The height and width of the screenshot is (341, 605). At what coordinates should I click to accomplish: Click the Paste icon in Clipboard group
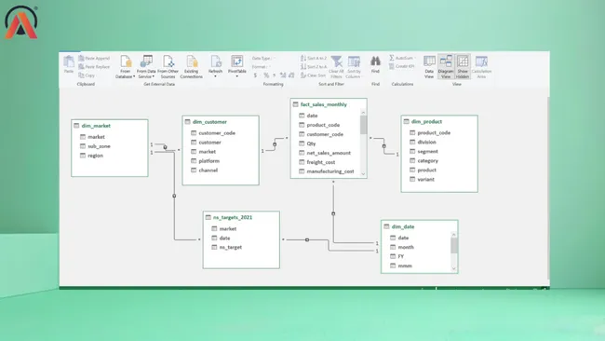pos(69,61)
